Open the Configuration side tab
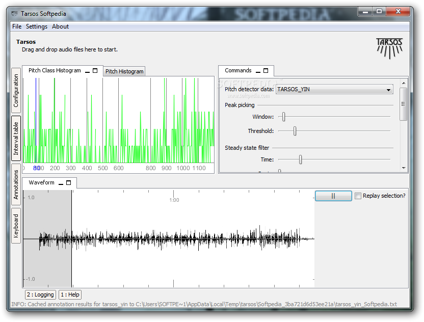 16,91
